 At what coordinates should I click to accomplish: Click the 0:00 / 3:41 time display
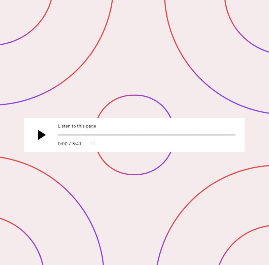pyautogui.click(x=70, y=144)
